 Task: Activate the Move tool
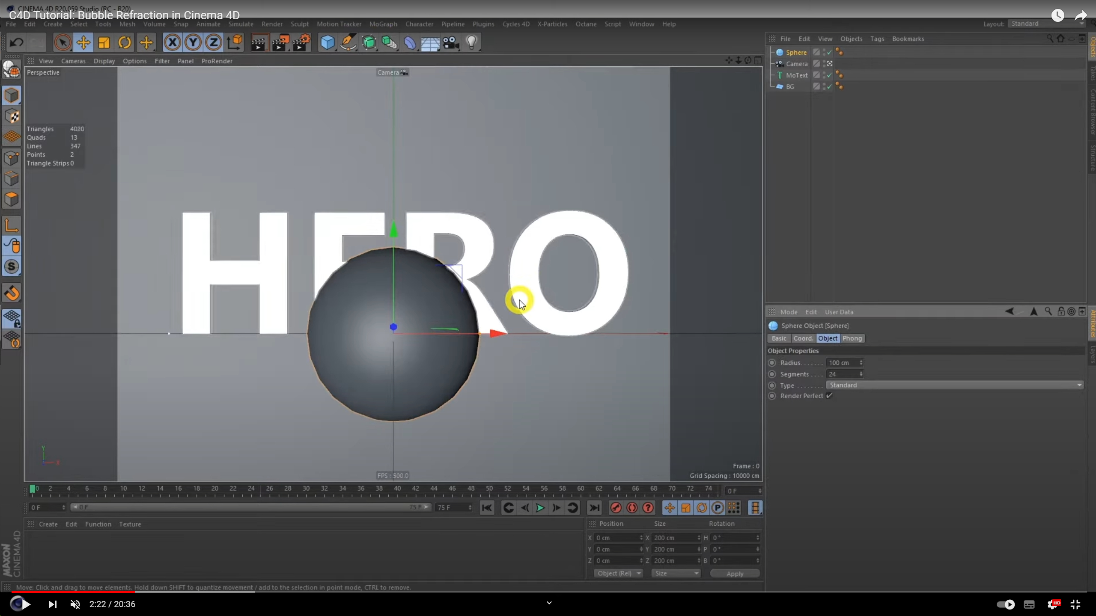pyautogui.click(x=83, y=42)
